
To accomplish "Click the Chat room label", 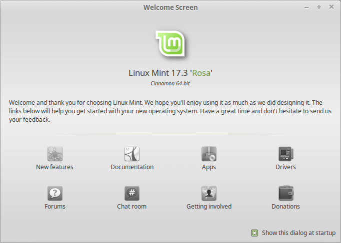I will coord(132,206).
